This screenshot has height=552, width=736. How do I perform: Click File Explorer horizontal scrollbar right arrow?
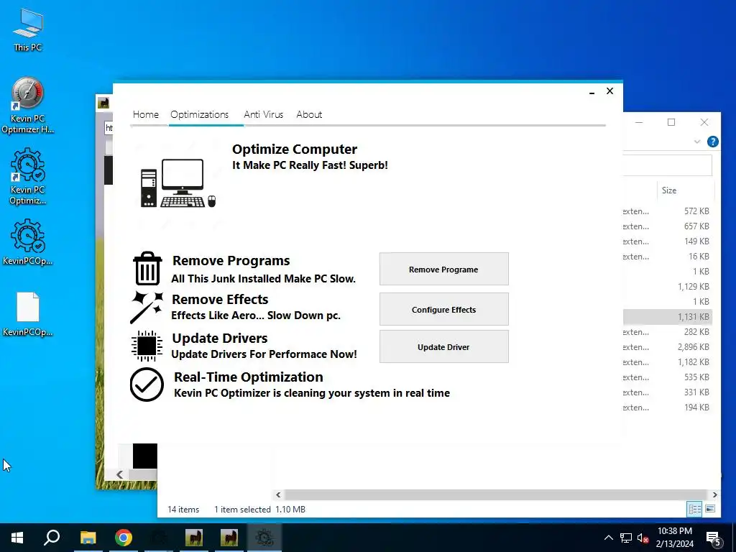point(714,494)
